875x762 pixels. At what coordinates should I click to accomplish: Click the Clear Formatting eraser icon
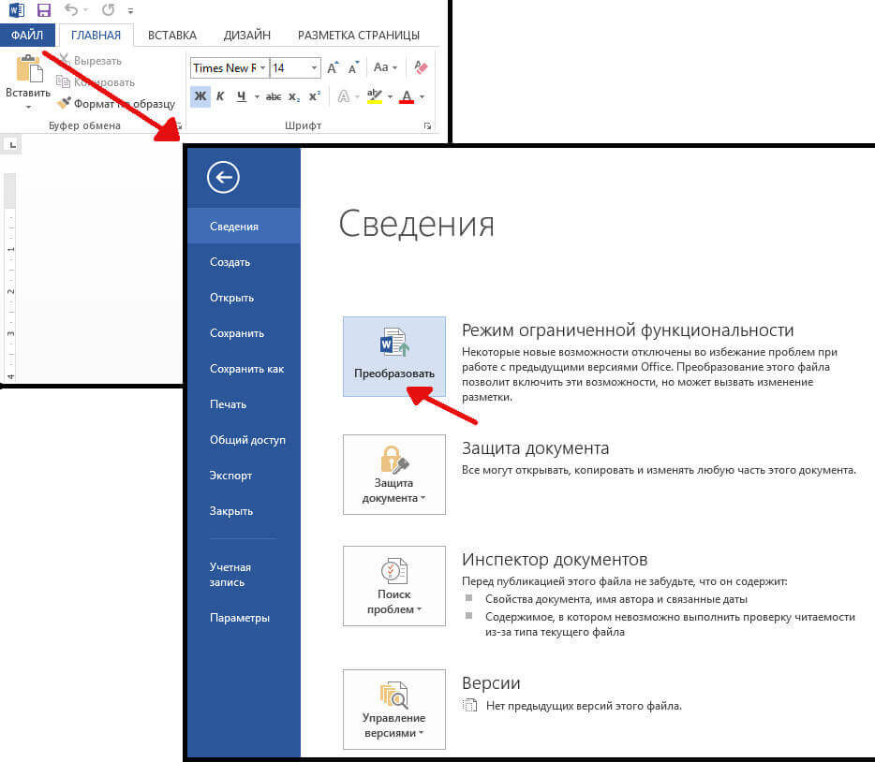pos(421,68)
